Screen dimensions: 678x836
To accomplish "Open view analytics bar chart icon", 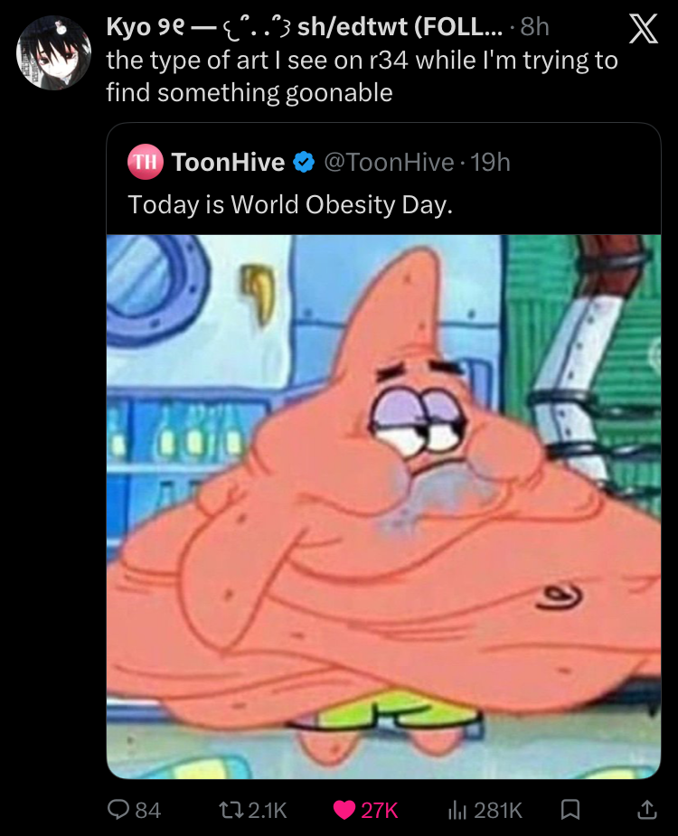I will pyautogui.click(x=456, y=811).
